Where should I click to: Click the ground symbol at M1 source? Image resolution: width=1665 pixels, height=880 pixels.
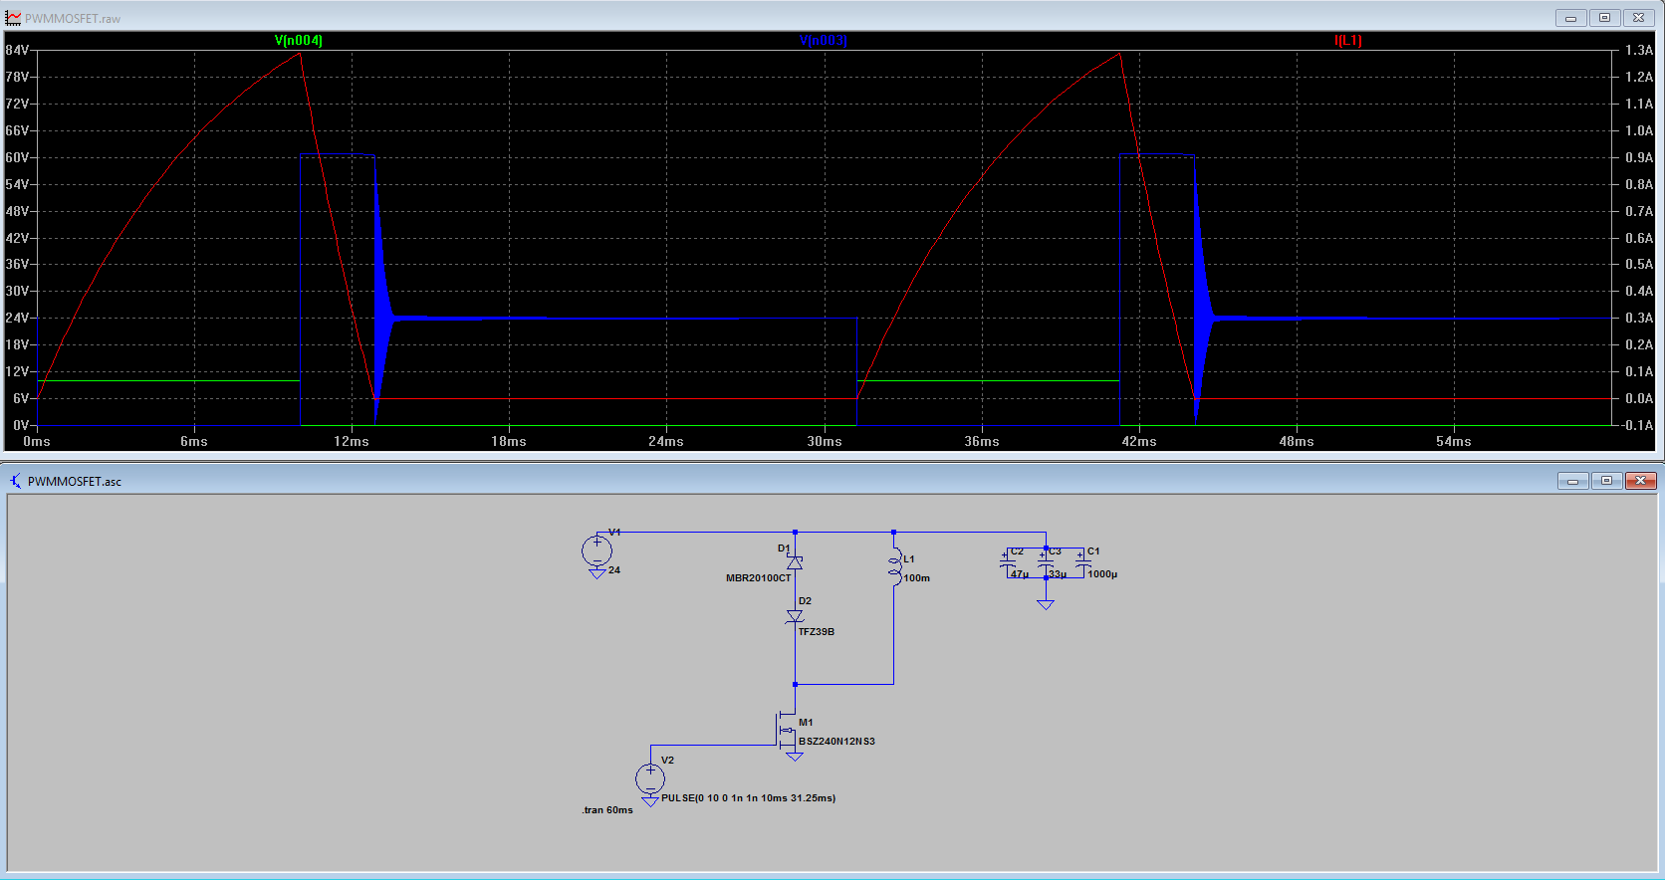795,758
